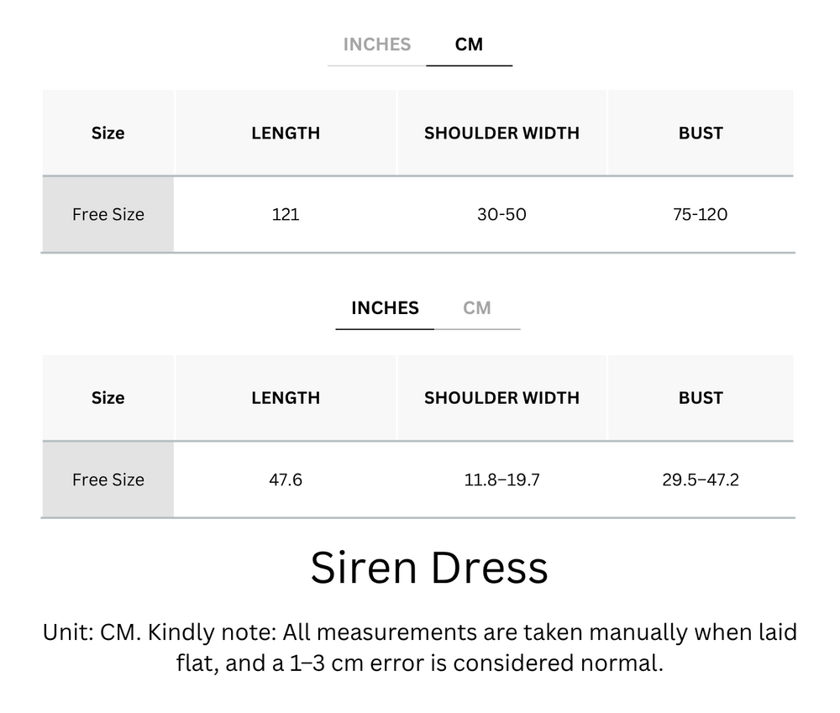840x713 pixels.
Task: Select the 30-50 shoulder width value
Action: point(501,214)
